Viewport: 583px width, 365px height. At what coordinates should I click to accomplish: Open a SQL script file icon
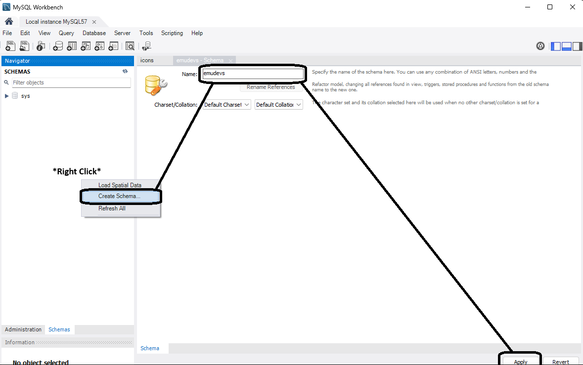25,46
